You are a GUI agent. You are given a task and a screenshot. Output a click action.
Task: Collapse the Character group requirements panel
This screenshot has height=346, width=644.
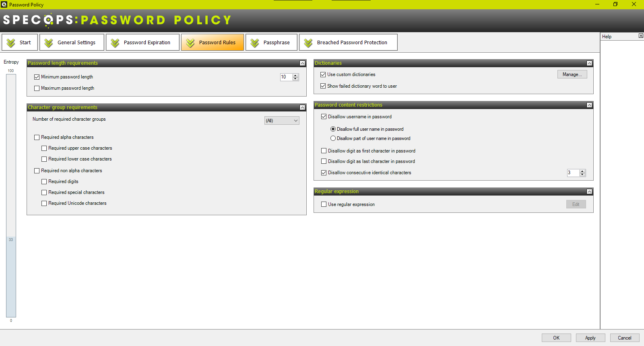pyautogui.click(x=302, y=107)
